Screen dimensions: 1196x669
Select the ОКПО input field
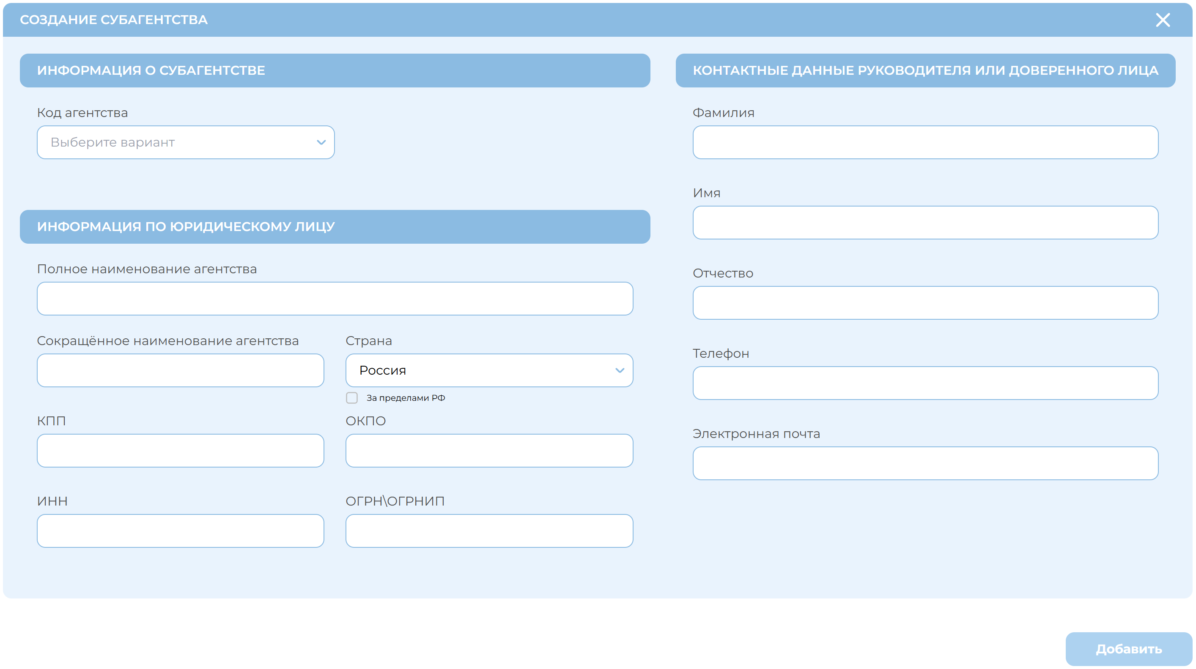point(489,450)
